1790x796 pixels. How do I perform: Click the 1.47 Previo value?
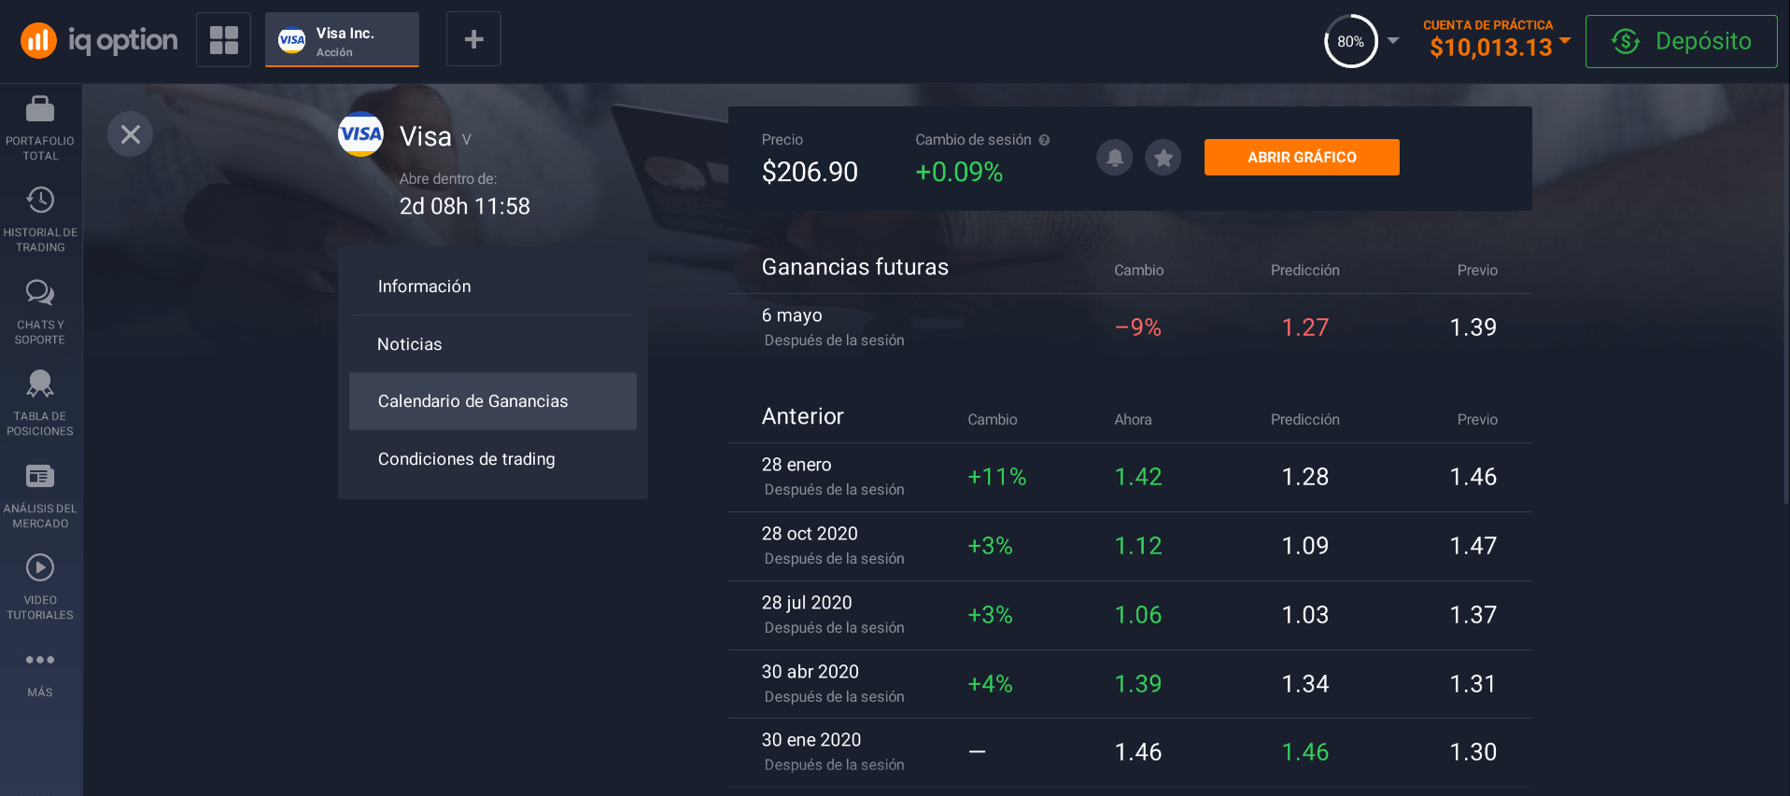click(1473, 546)
